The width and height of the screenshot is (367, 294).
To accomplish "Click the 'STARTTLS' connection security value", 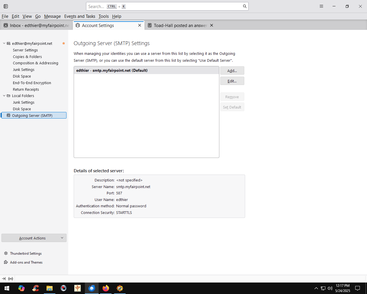I will coord(124,213).
